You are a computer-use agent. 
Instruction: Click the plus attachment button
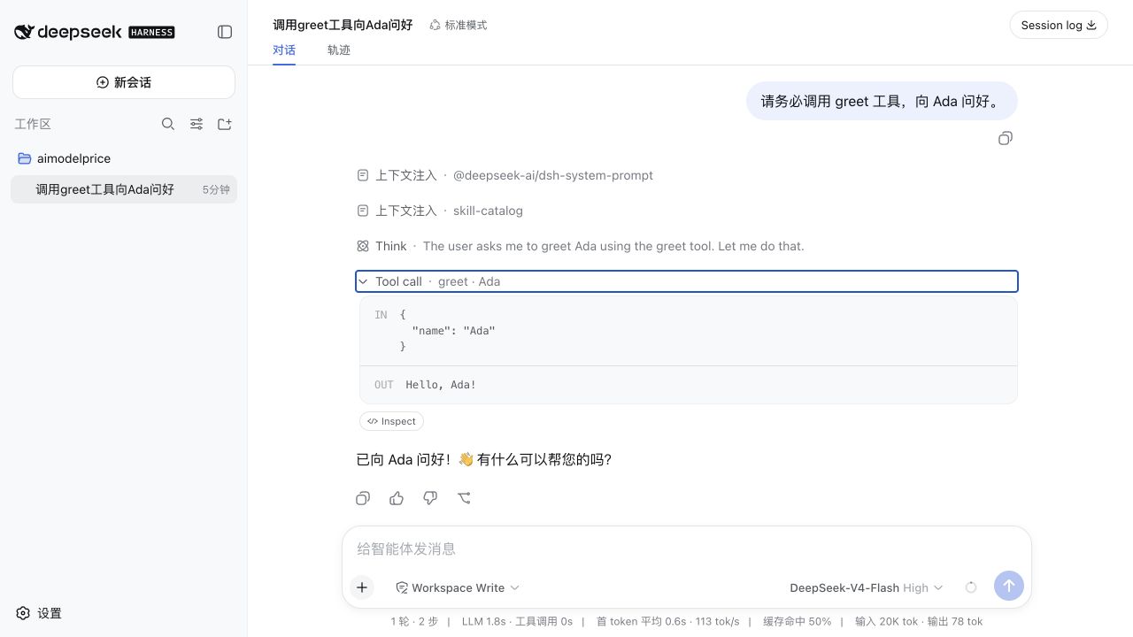pyautogui.click(x=362, y=587)
